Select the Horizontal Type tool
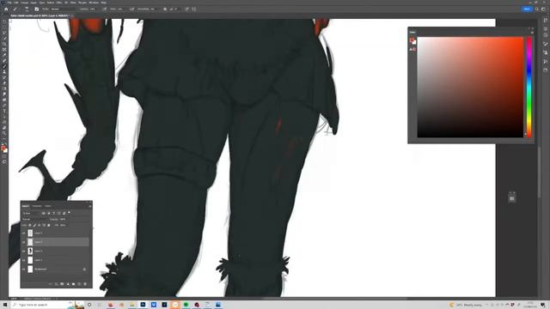Viewport: 550px width, 309px height. (x=4, y=111)
